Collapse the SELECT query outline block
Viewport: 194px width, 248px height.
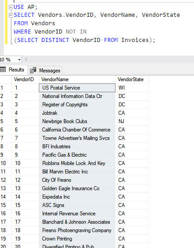(11, 15)
